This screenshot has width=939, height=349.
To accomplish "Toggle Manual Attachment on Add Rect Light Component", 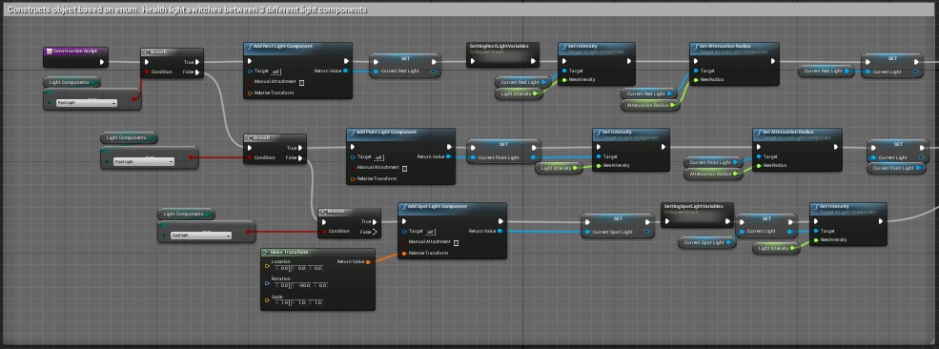I will tap(302, 83).
